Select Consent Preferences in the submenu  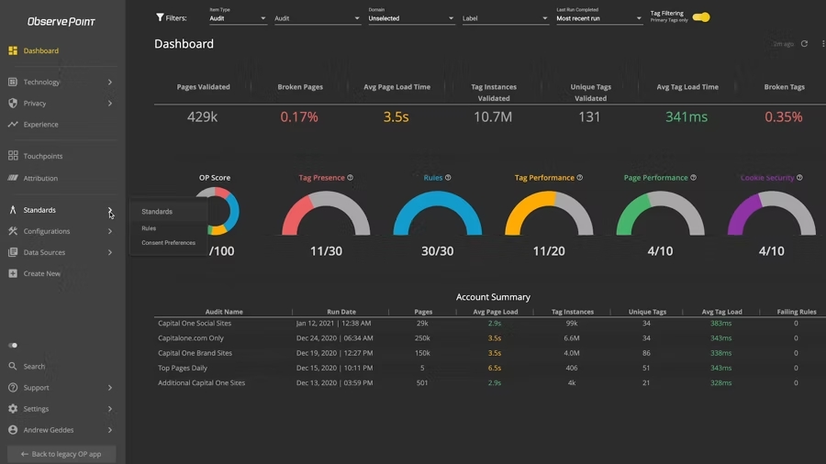click(169, 242)
